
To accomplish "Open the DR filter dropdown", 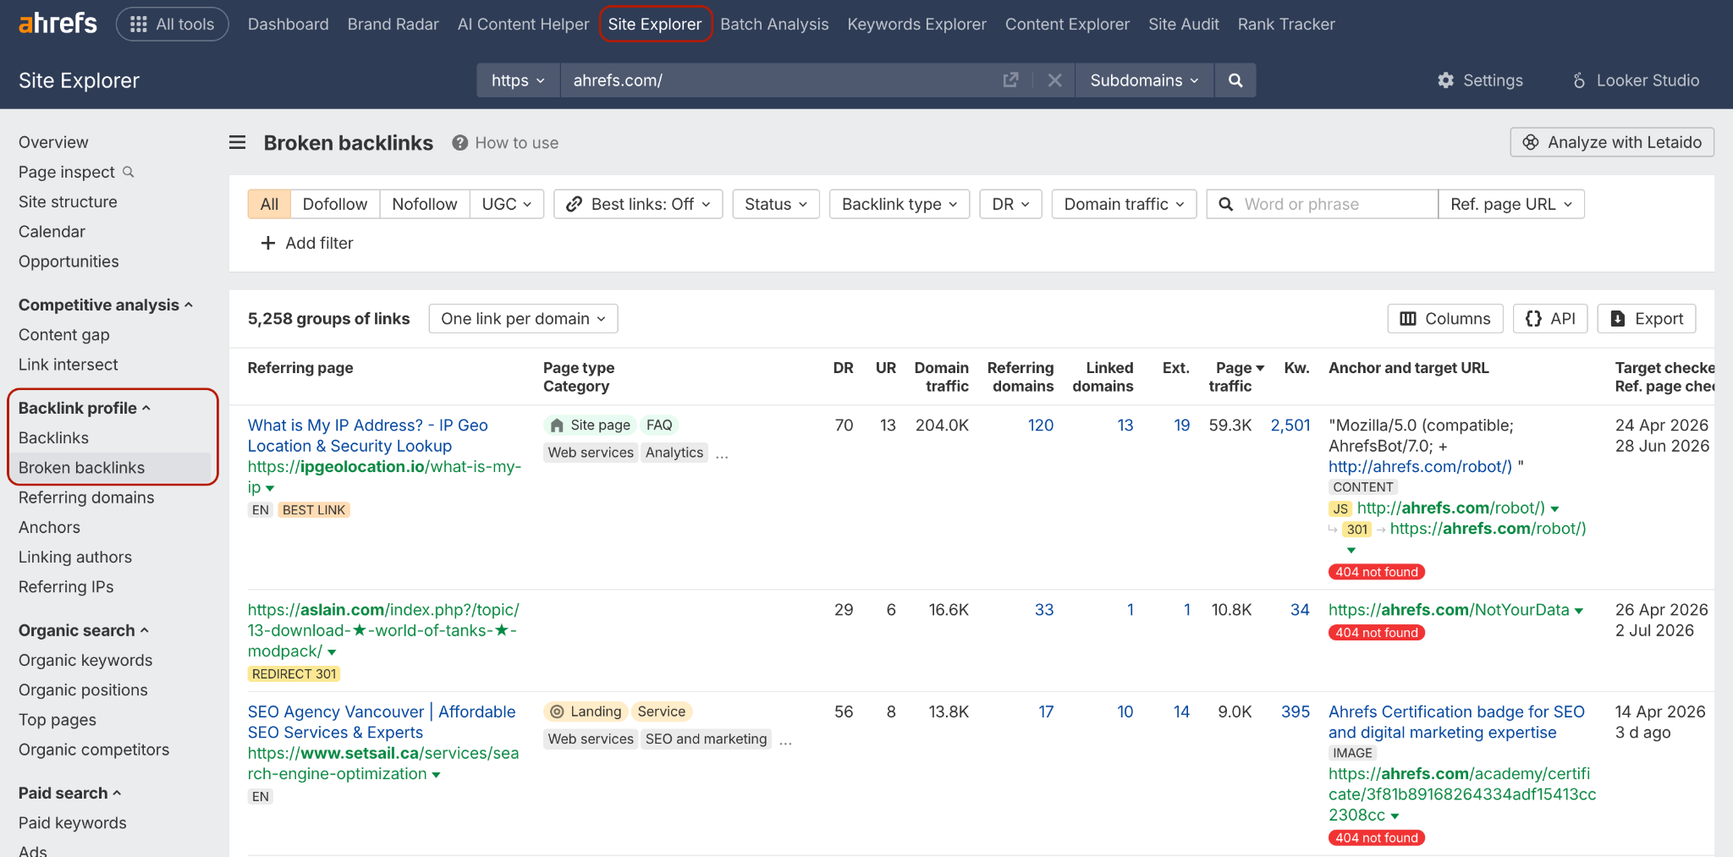I will (x=1010, y=204).
